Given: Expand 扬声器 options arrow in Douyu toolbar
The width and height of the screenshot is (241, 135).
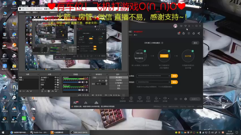Looking at the screenshot, I should pos(168,98).
